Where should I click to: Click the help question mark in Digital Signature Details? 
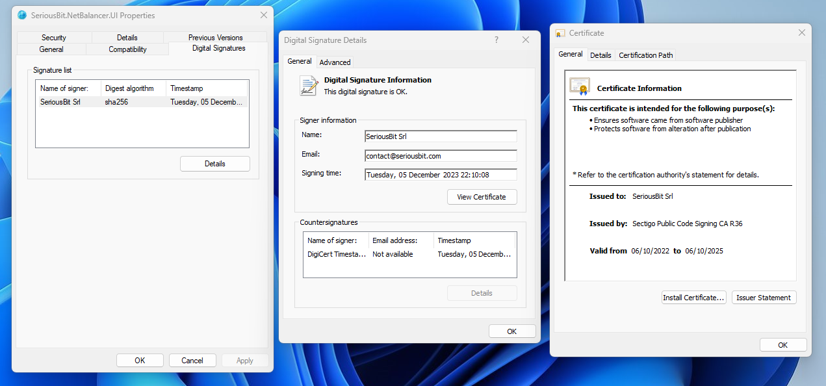[x=497, y=40]
